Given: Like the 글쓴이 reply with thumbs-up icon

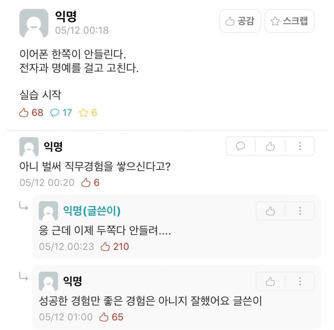Looking at the screenshot, I should pos(270,211).
